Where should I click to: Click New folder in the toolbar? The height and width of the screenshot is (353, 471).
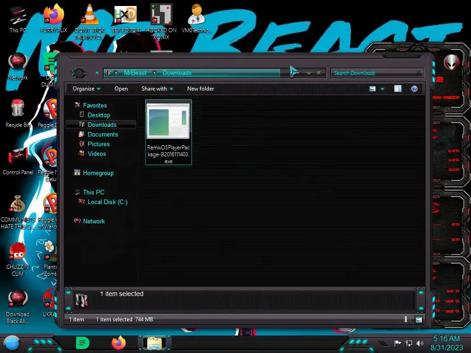(x=201, y=89)
